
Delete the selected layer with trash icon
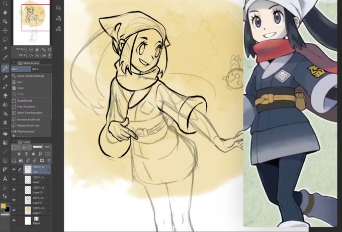[49, 161]
